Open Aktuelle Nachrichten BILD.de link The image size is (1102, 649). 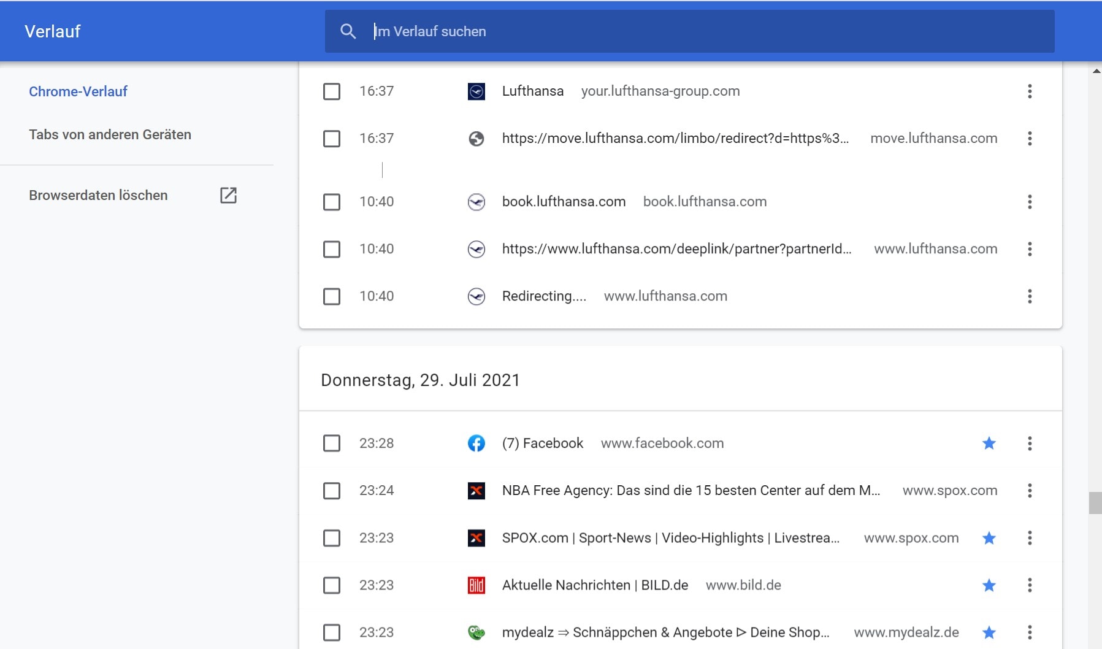pos(595,585)
